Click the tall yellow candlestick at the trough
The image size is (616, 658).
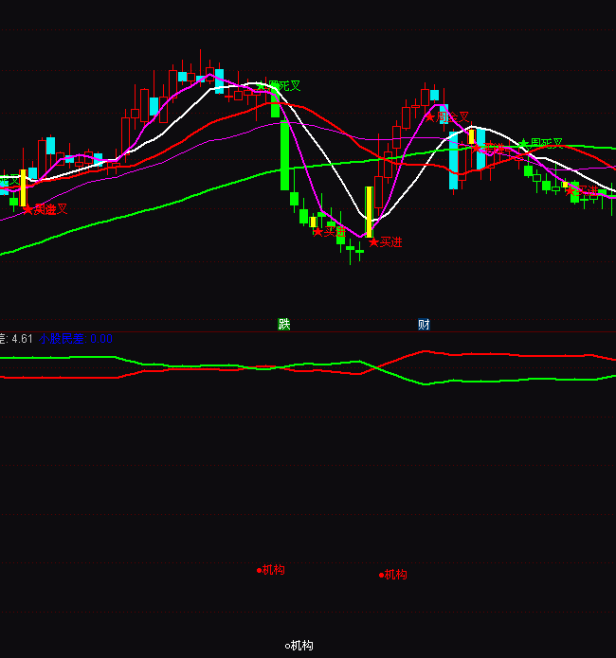(x=369, y=211)
